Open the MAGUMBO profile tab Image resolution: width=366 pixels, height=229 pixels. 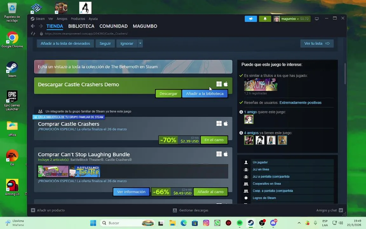145,26
